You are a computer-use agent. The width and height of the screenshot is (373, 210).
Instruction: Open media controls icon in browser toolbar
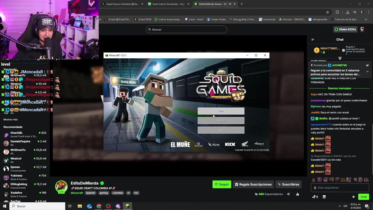tap(355, 12)
